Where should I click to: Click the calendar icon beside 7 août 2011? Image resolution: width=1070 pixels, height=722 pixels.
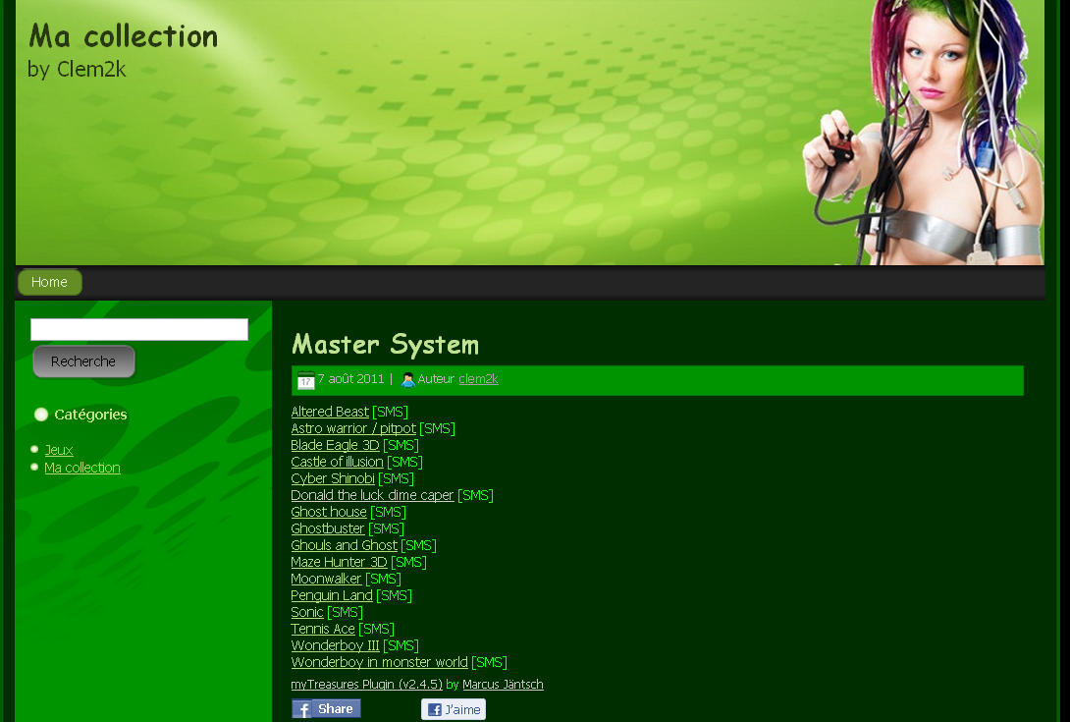pyautogui.click(x=305, y=380)
